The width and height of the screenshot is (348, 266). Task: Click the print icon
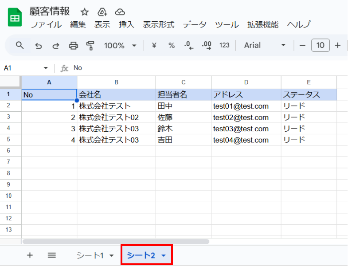pyautogui.click(x=73, y=45)
